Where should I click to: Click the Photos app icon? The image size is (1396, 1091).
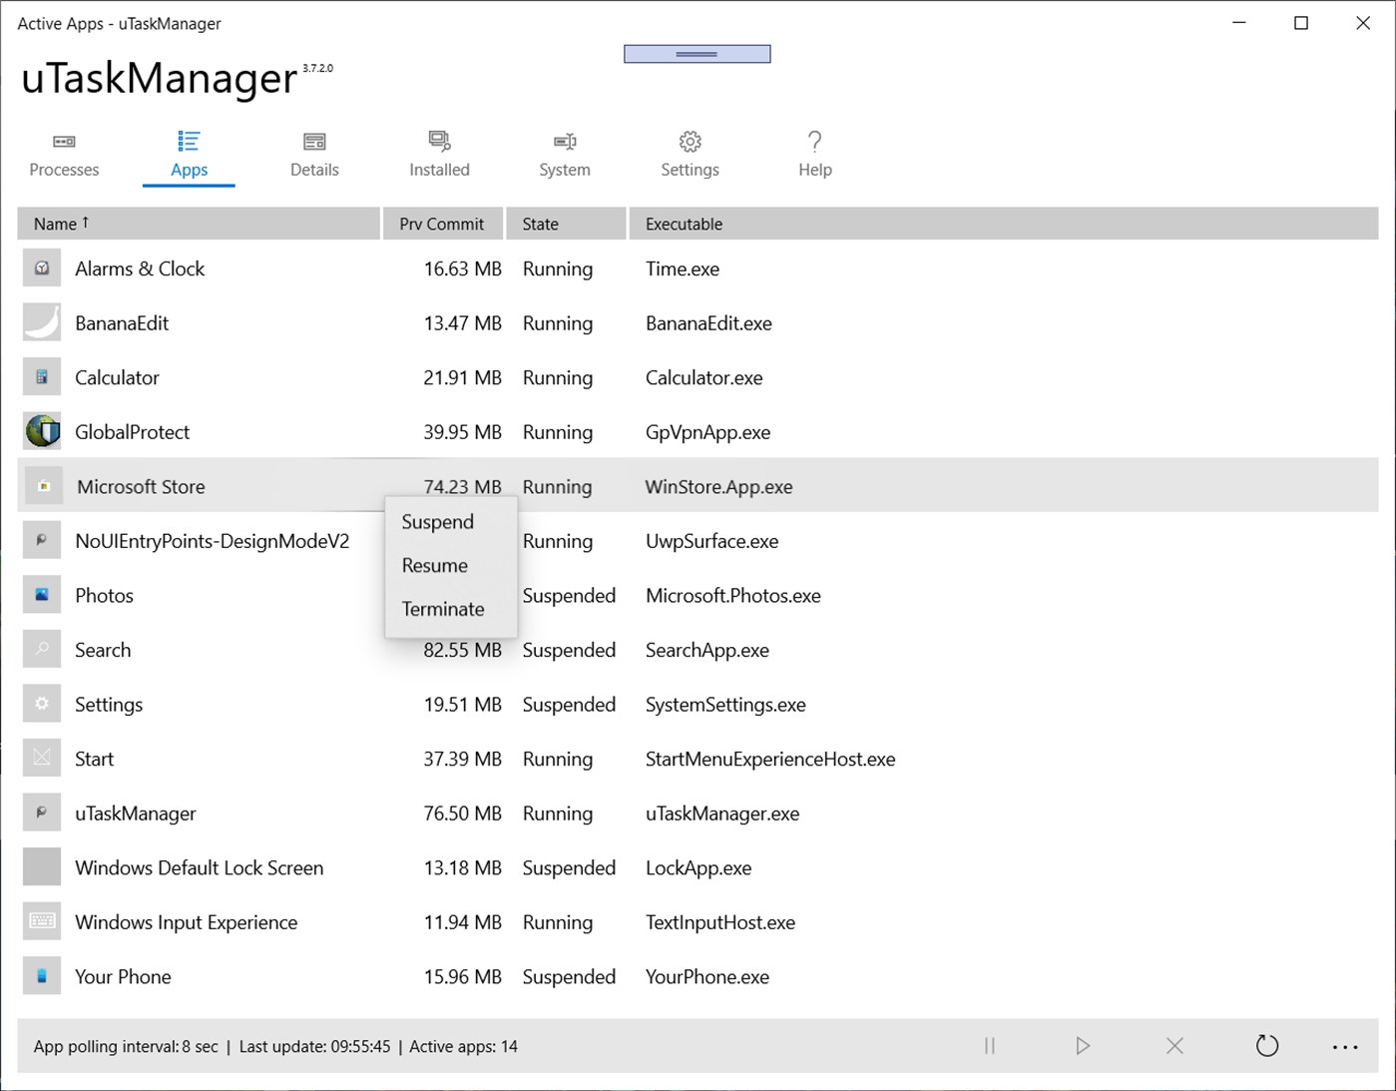[x=41, y=594]
